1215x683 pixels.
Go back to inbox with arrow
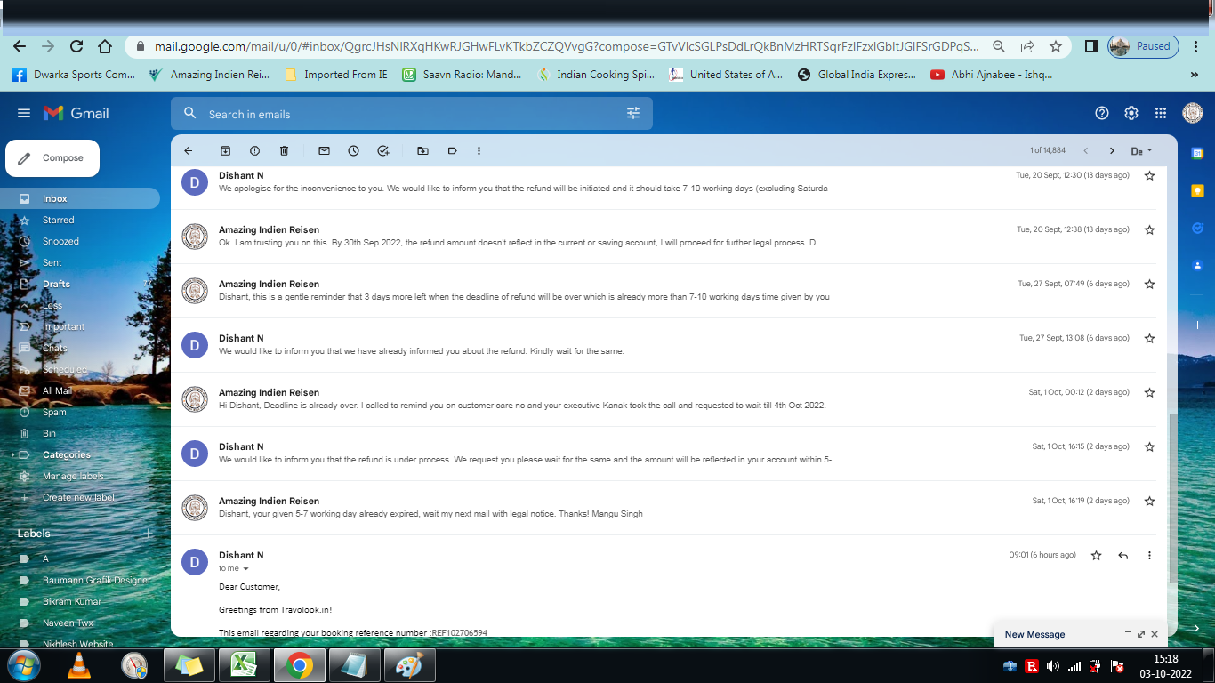click(188, 151)
